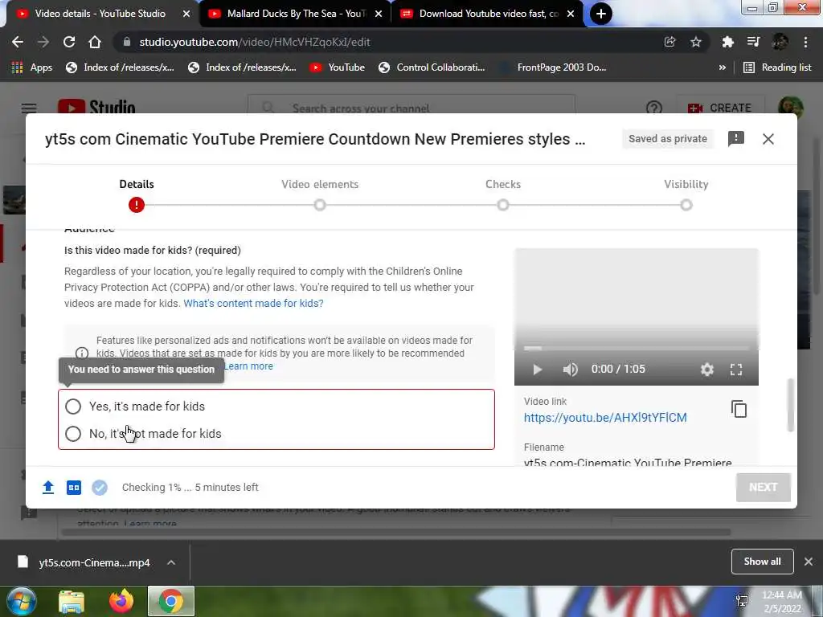Open the YouTube bookmark

(337, 67)
